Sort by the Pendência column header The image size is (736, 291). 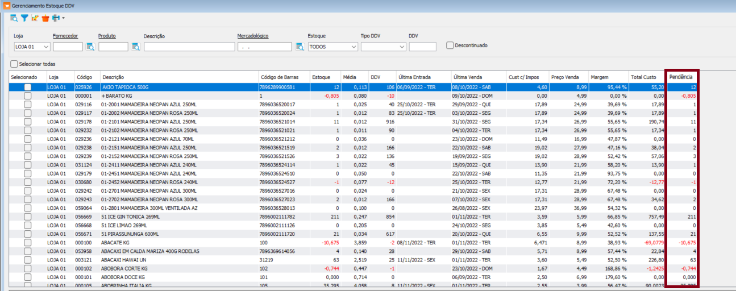point(681,77)
